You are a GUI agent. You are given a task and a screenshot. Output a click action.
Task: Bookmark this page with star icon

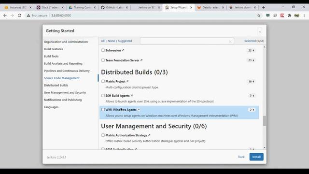coord(259,15)
